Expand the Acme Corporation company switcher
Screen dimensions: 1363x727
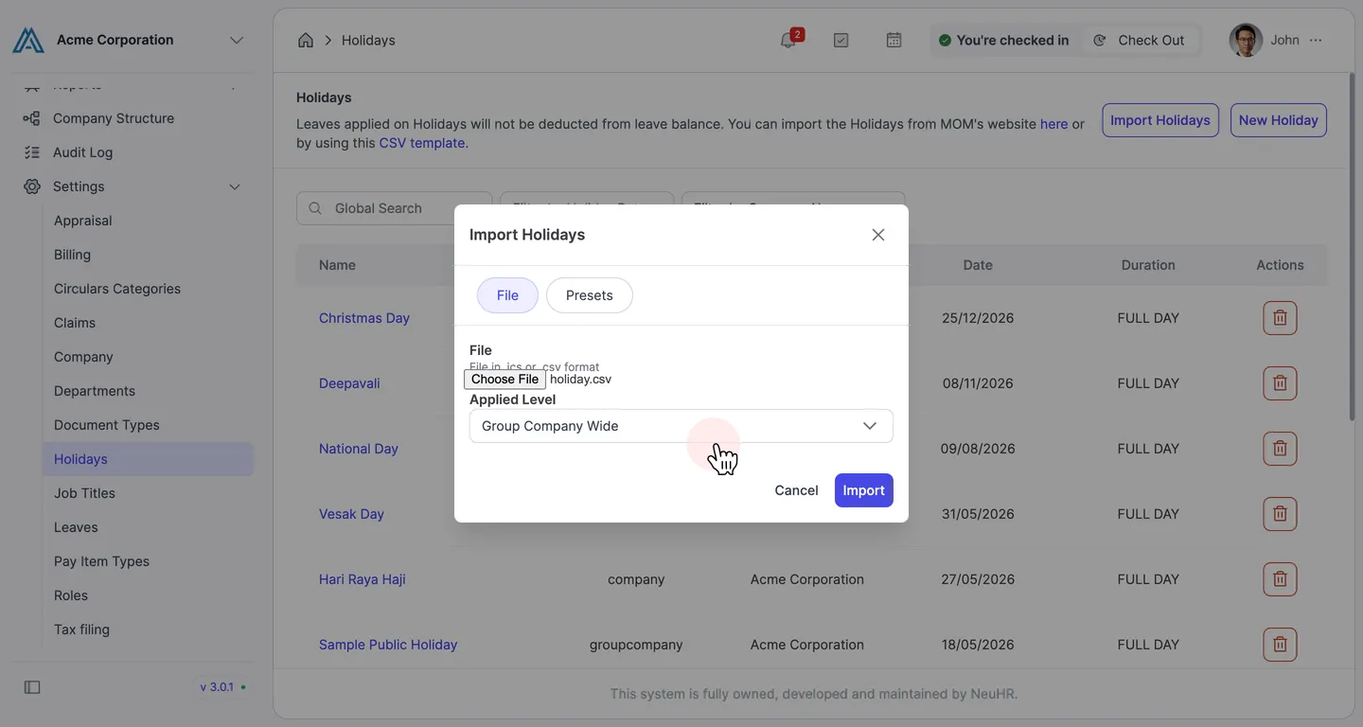pyautogui.click(x=237, y=40)
